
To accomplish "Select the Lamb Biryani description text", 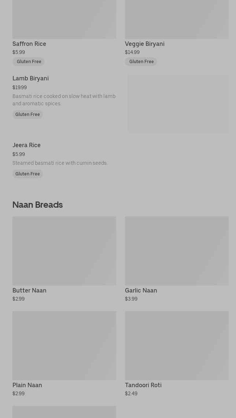I will (x=64, y=100).
